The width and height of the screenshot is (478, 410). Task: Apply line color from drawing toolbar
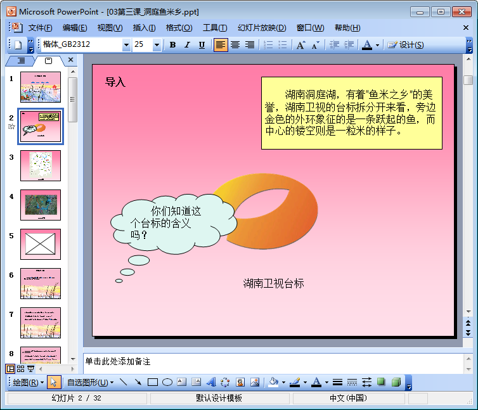click(295, 382)
